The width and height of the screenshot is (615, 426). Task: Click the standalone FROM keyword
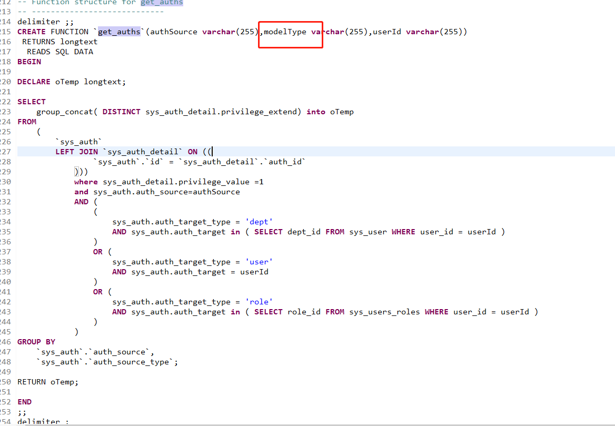(27, 122)
